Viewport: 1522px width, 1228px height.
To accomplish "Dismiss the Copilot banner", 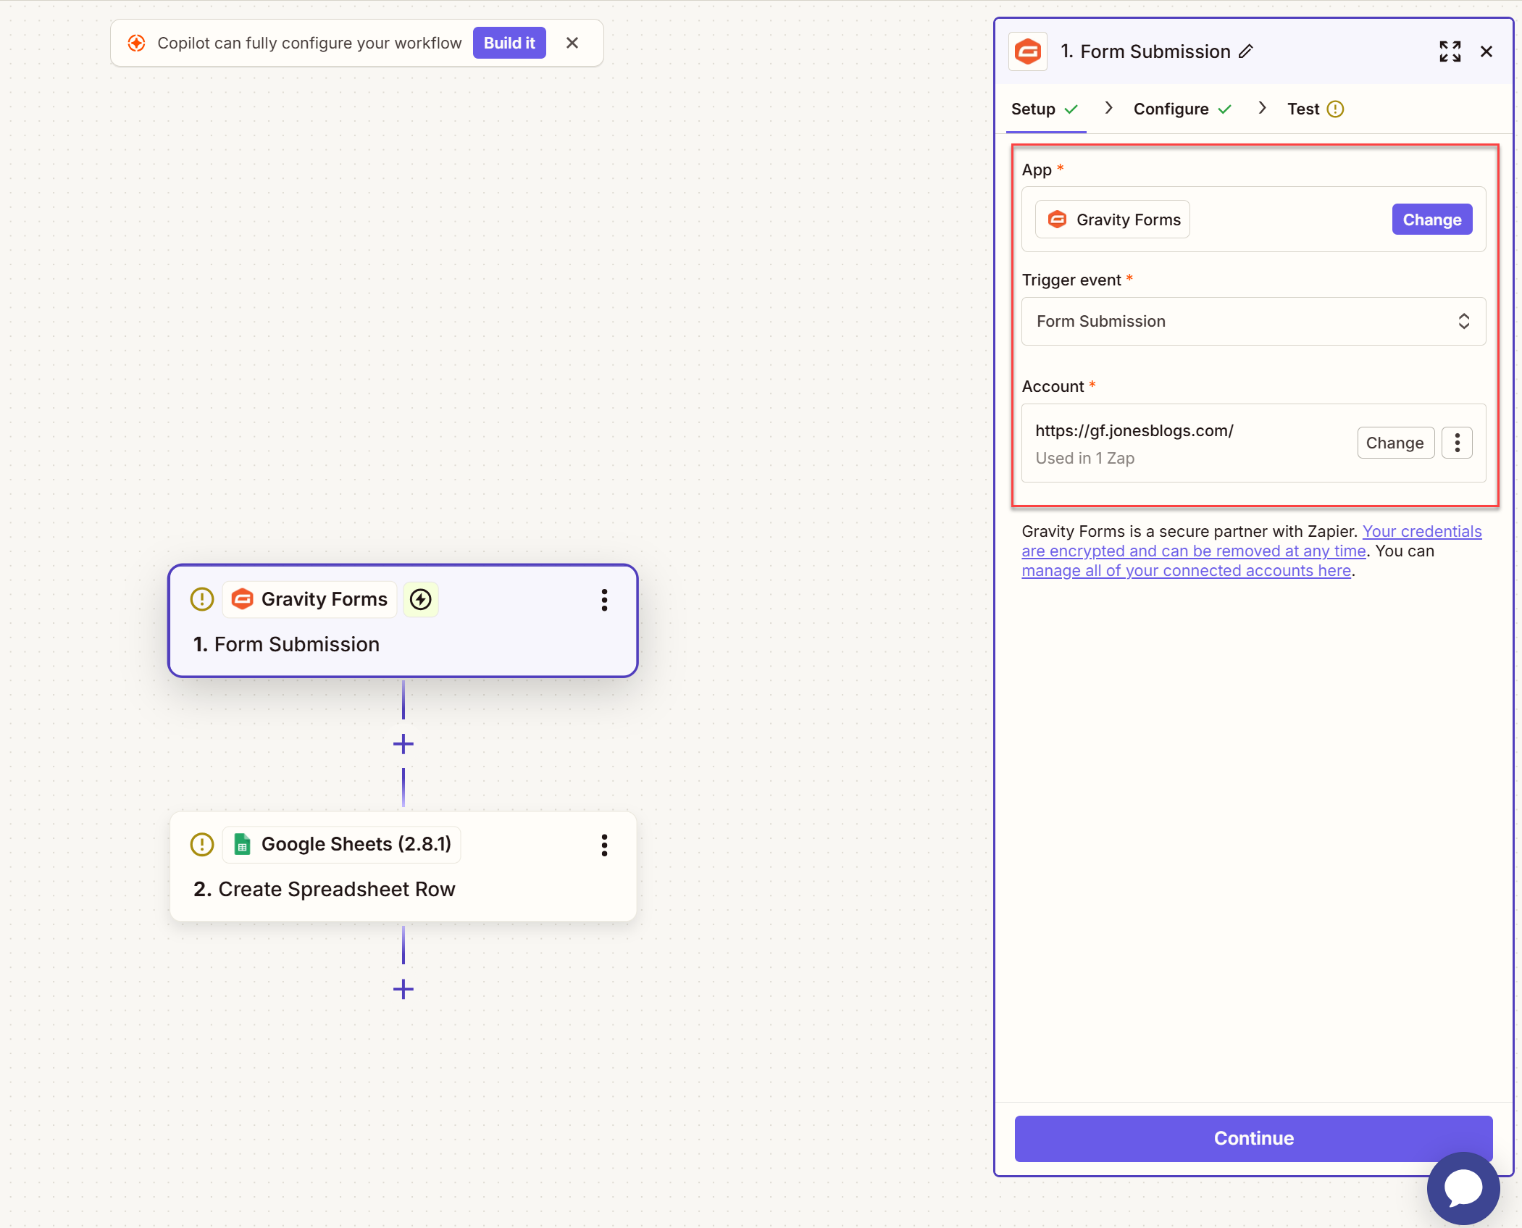I will coord(572,43).
